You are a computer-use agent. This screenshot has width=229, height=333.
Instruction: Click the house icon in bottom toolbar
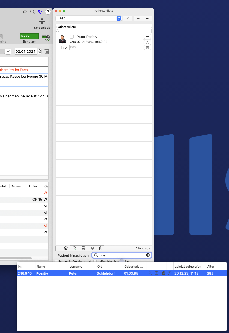pos(66,248)
